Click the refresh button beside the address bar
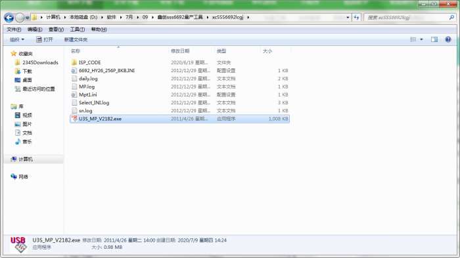Viewport: 460px width, 258px height. pyautogui.click(x=356, y=17)
